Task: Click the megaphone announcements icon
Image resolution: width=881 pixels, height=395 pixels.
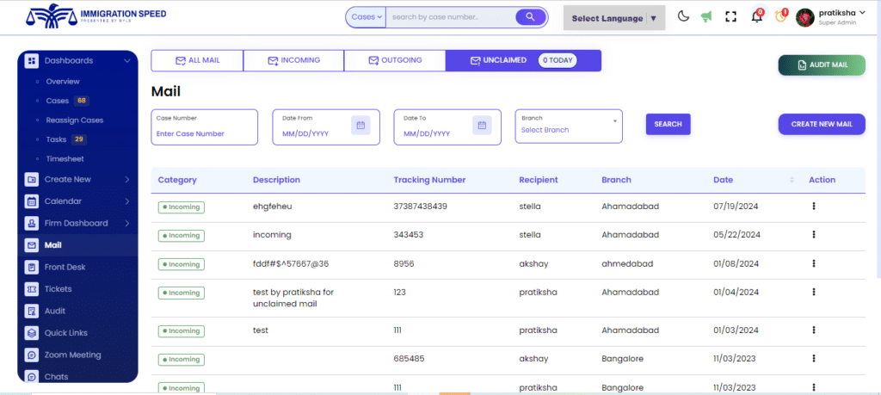Action: 706,17
